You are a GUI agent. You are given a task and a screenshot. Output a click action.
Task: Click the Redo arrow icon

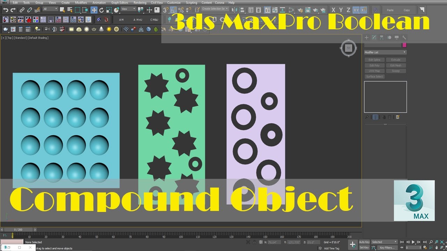click(13, 10)
